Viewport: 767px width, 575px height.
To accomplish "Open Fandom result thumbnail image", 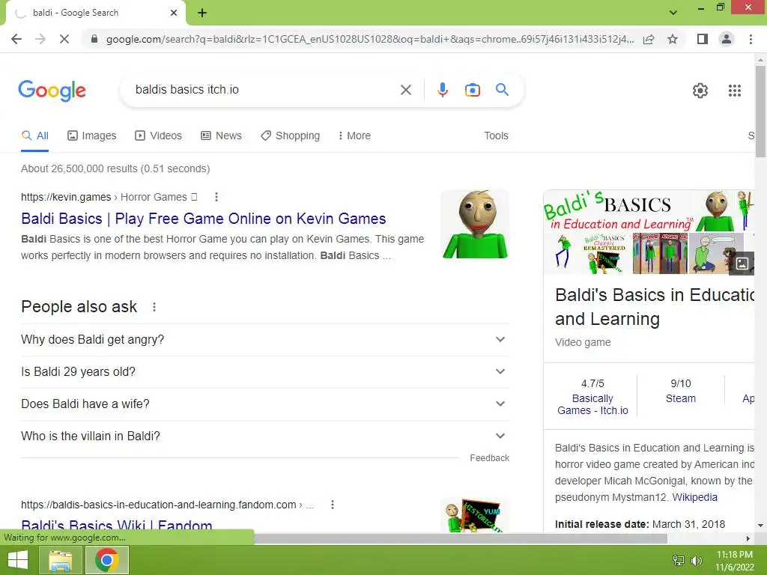I will [x=475, y=515].
